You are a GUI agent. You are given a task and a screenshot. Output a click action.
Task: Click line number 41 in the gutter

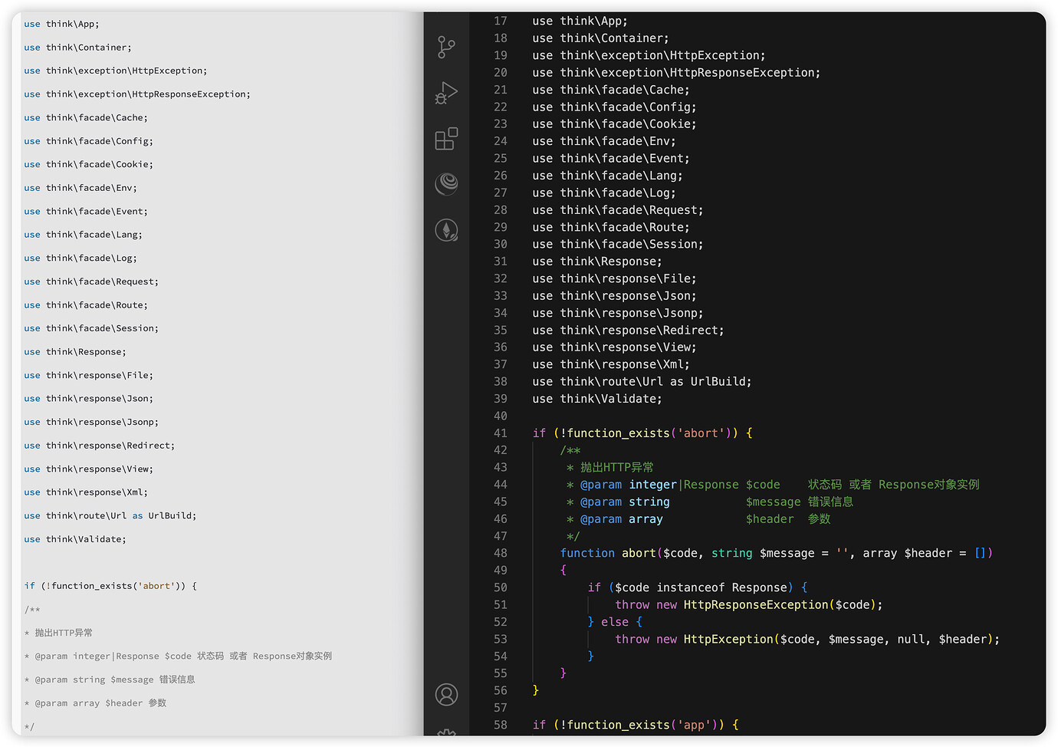pyautogui.click(x=501, y=433)
